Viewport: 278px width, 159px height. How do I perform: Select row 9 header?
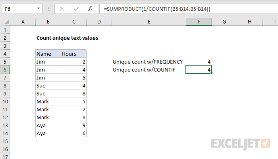5,93
